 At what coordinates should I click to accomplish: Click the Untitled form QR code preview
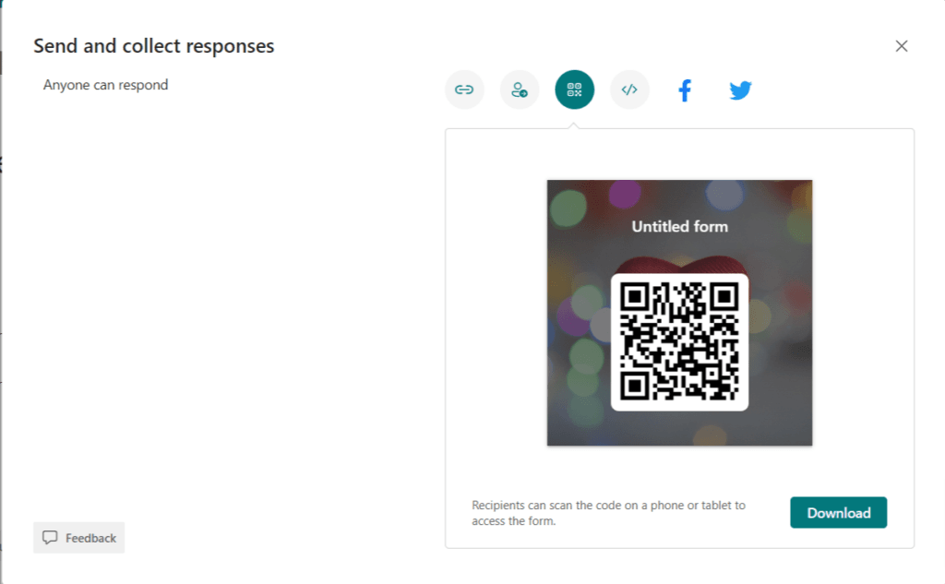tap(679, 313)
